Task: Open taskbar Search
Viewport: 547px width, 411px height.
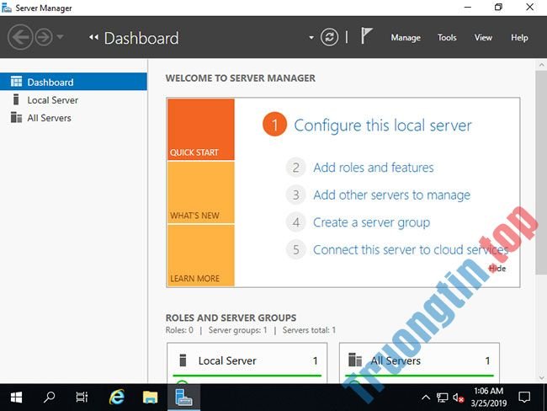Action: [49, 398]
